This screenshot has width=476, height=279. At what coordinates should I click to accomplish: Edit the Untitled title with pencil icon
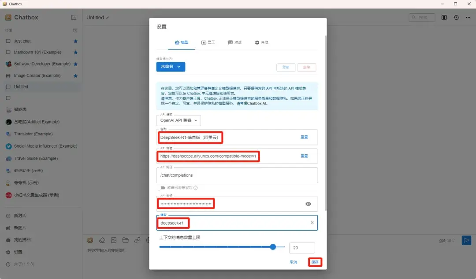108,18
